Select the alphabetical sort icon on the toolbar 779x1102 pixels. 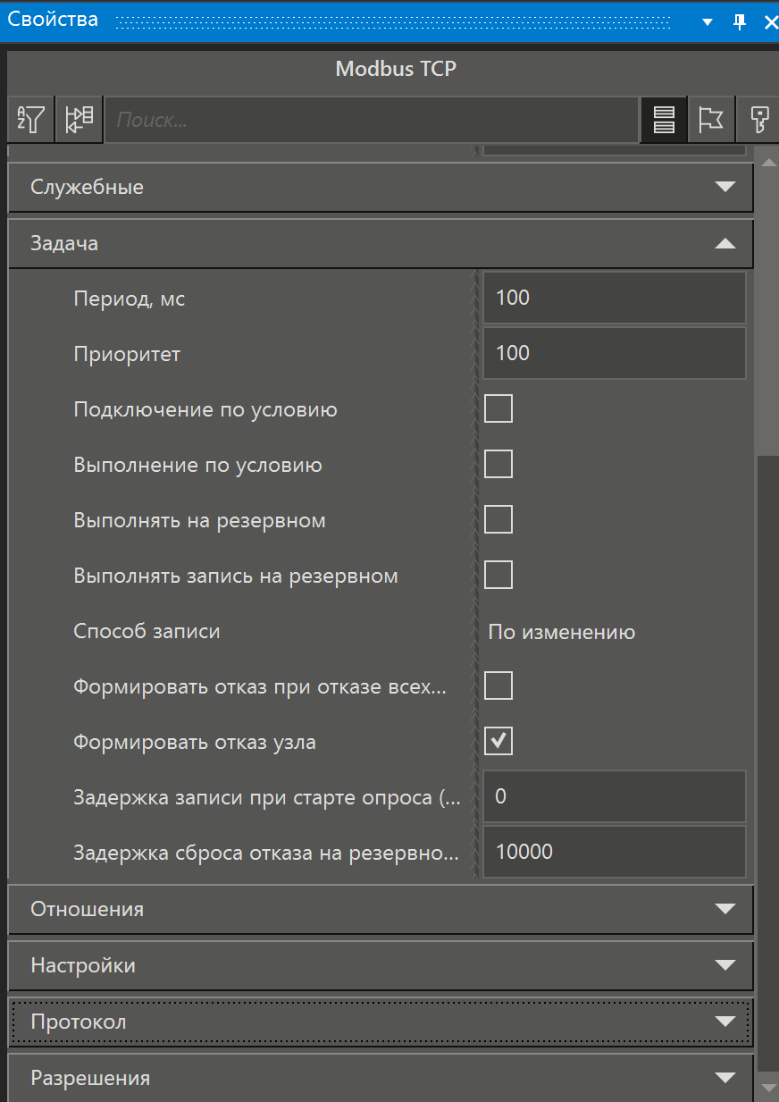coord(29,119)
